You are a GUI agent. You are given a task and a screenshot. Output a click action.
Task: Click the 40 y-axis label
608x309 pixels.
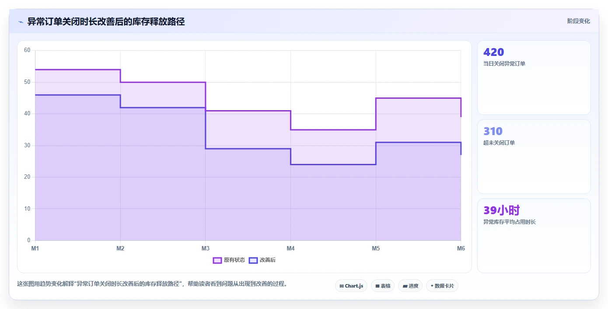pyautogui.click(x=27, y=114)
